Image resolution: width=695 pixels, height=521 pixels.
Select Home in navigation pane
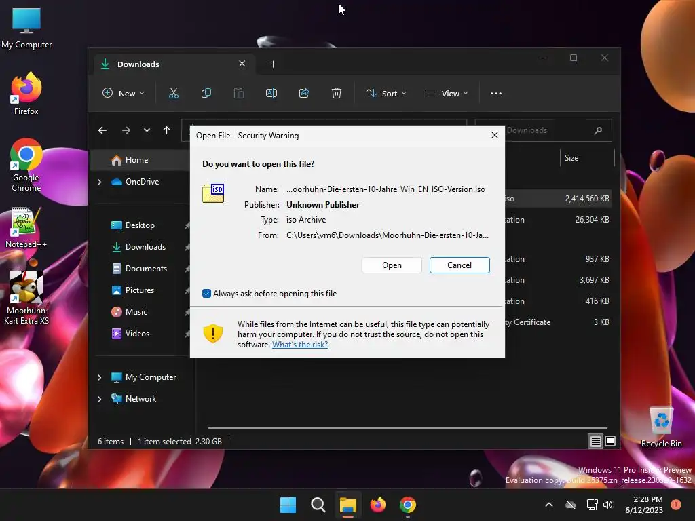click(140, 160)
